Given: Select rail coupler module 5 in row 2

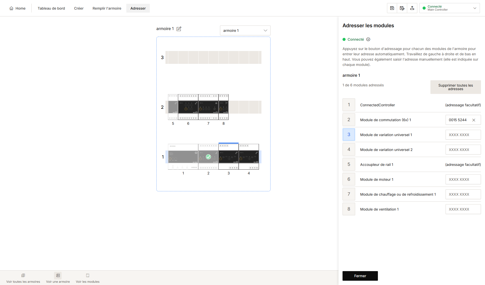Looking at the screenshot, I should click(x=173, y=107).
